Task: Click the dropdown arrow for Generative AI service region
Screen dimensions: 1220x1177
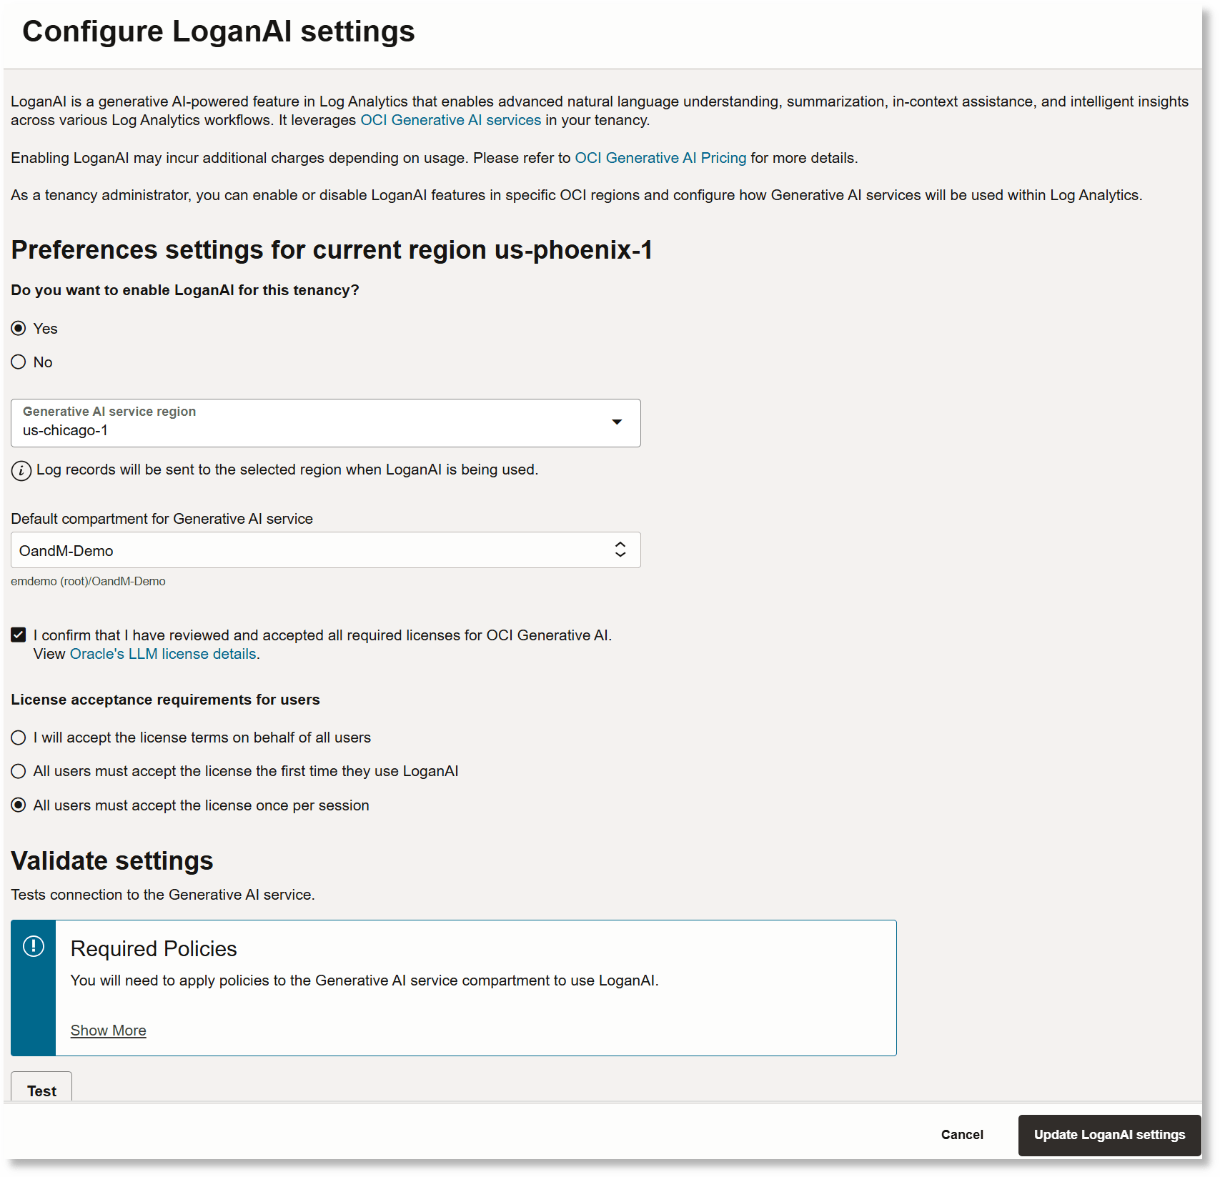Action: [616, 422]
